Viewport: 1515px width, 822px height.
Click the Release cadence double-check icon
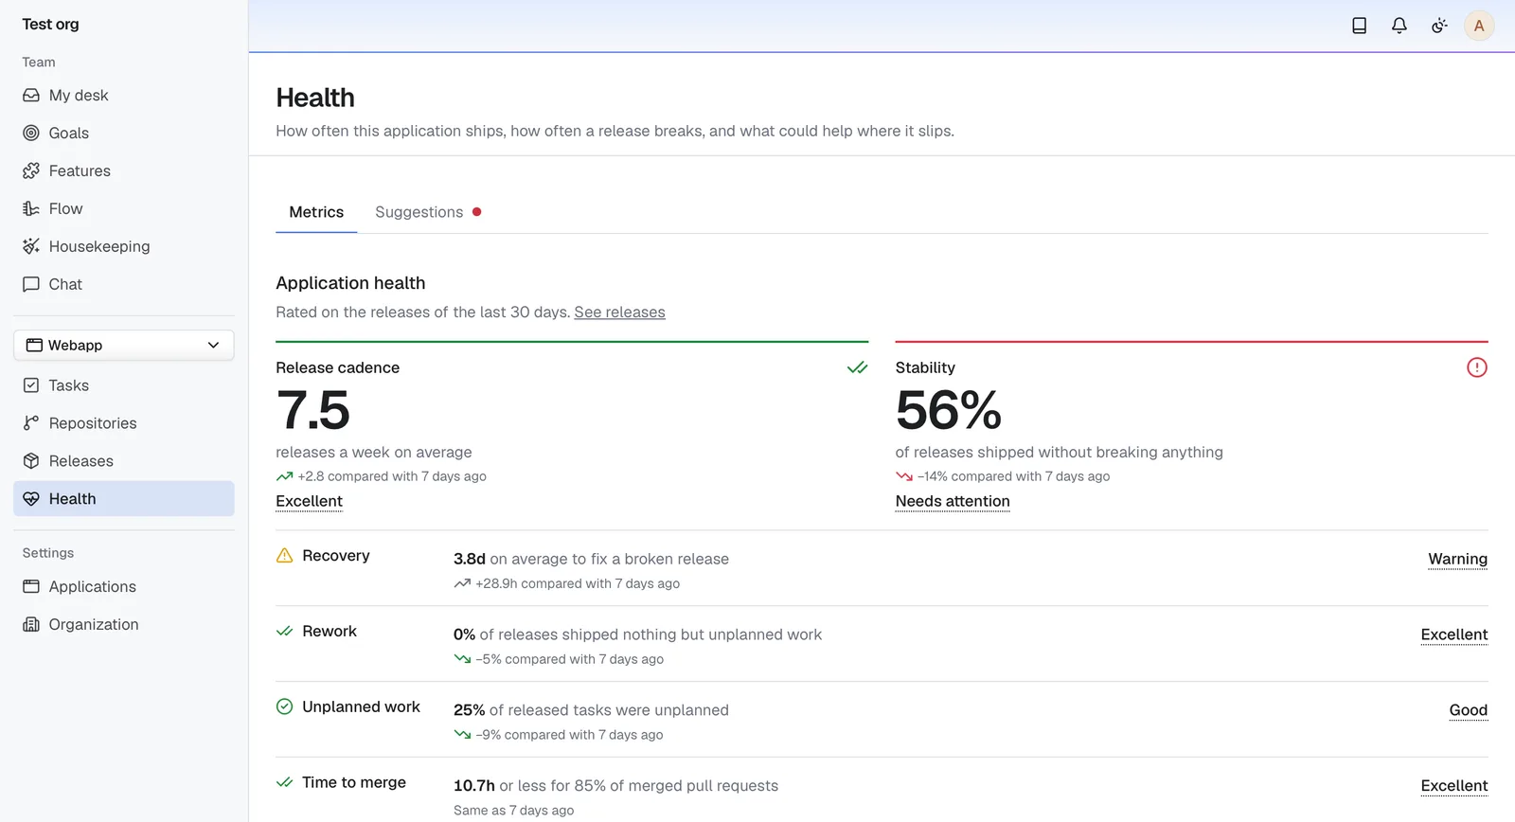(x=857, y=367)
